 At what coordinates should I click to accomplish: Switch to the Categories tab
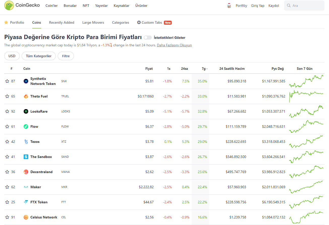point(121,22)
